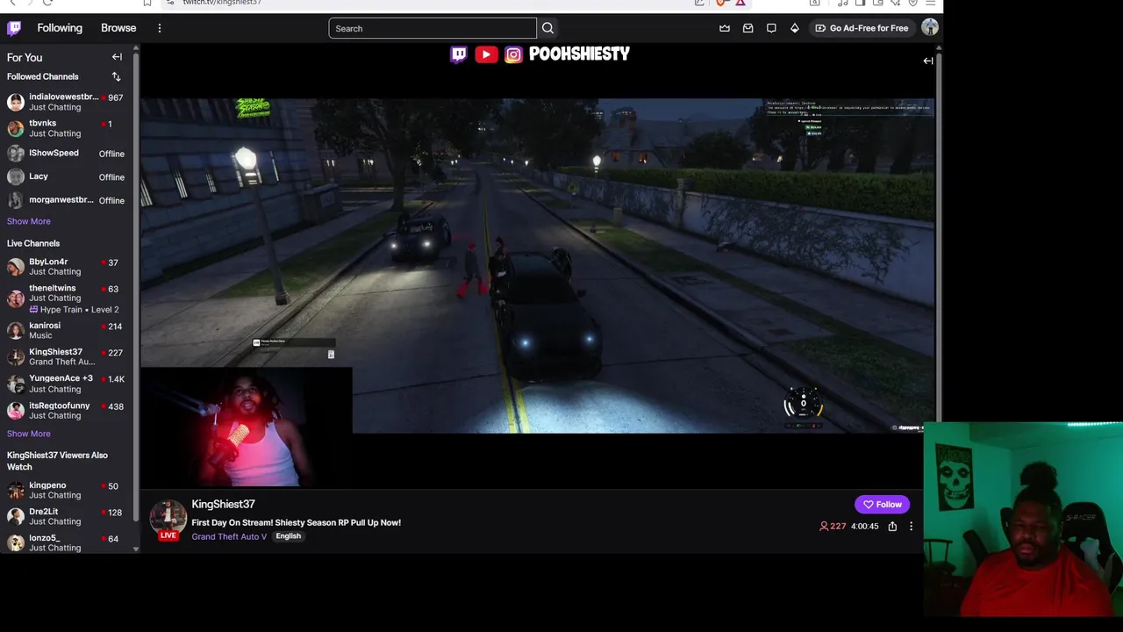Click the stream video player

coord(537,265)
